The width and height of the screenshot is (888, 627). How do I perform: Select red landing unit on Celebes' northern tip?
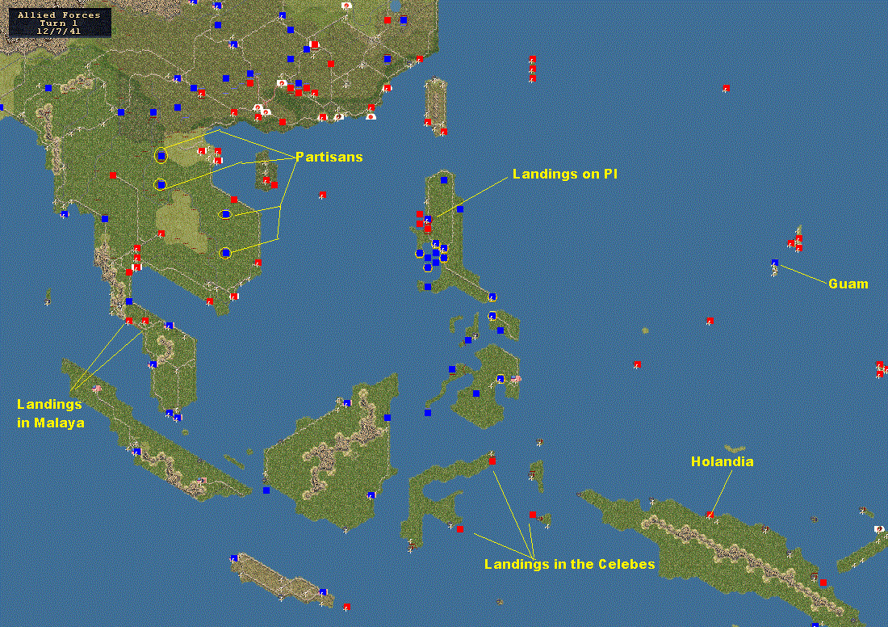(492, 461)
